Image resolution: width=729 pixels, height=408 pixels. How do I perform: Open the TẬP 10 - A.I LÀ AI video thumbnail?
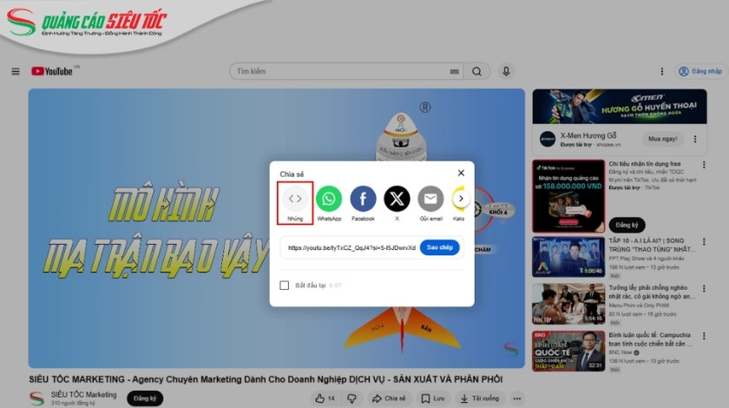pyautogui.click(x=568, y=257)
